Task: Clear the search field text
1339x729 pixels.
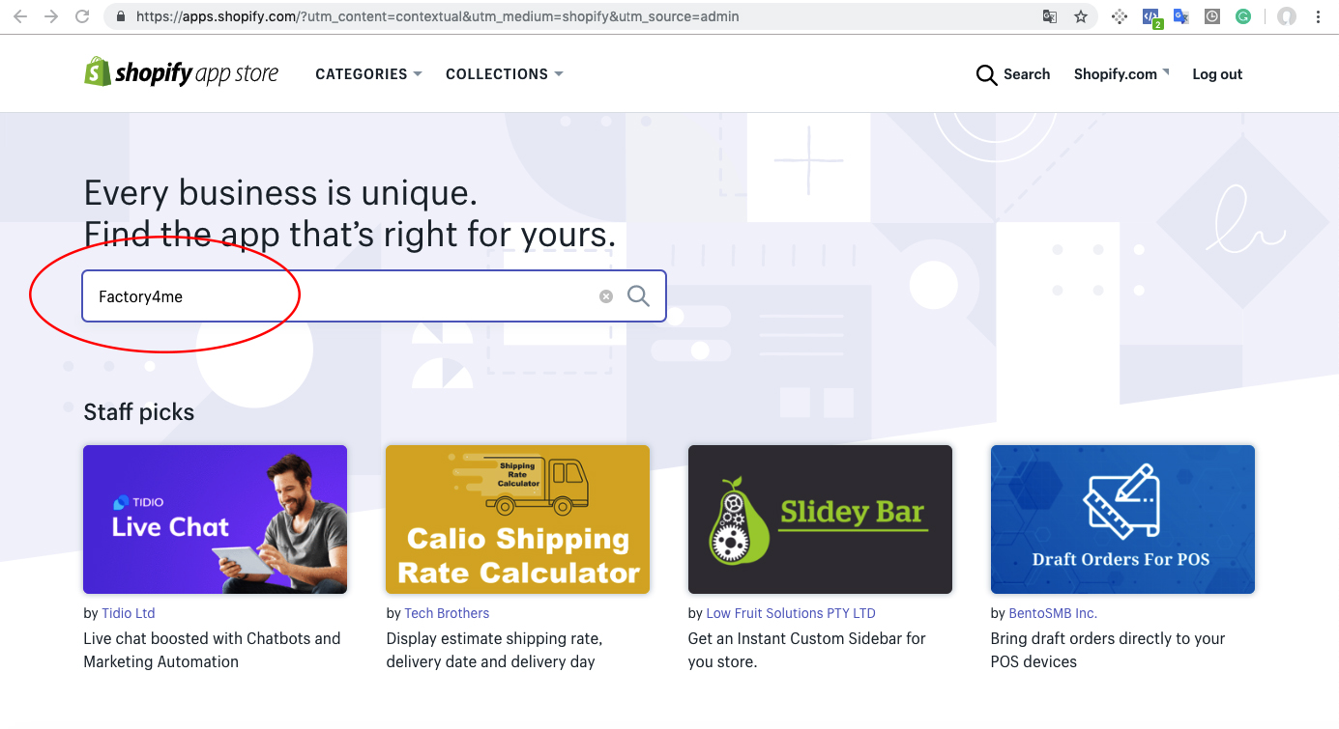Action: pyautogui.click(x=606, y=296)
